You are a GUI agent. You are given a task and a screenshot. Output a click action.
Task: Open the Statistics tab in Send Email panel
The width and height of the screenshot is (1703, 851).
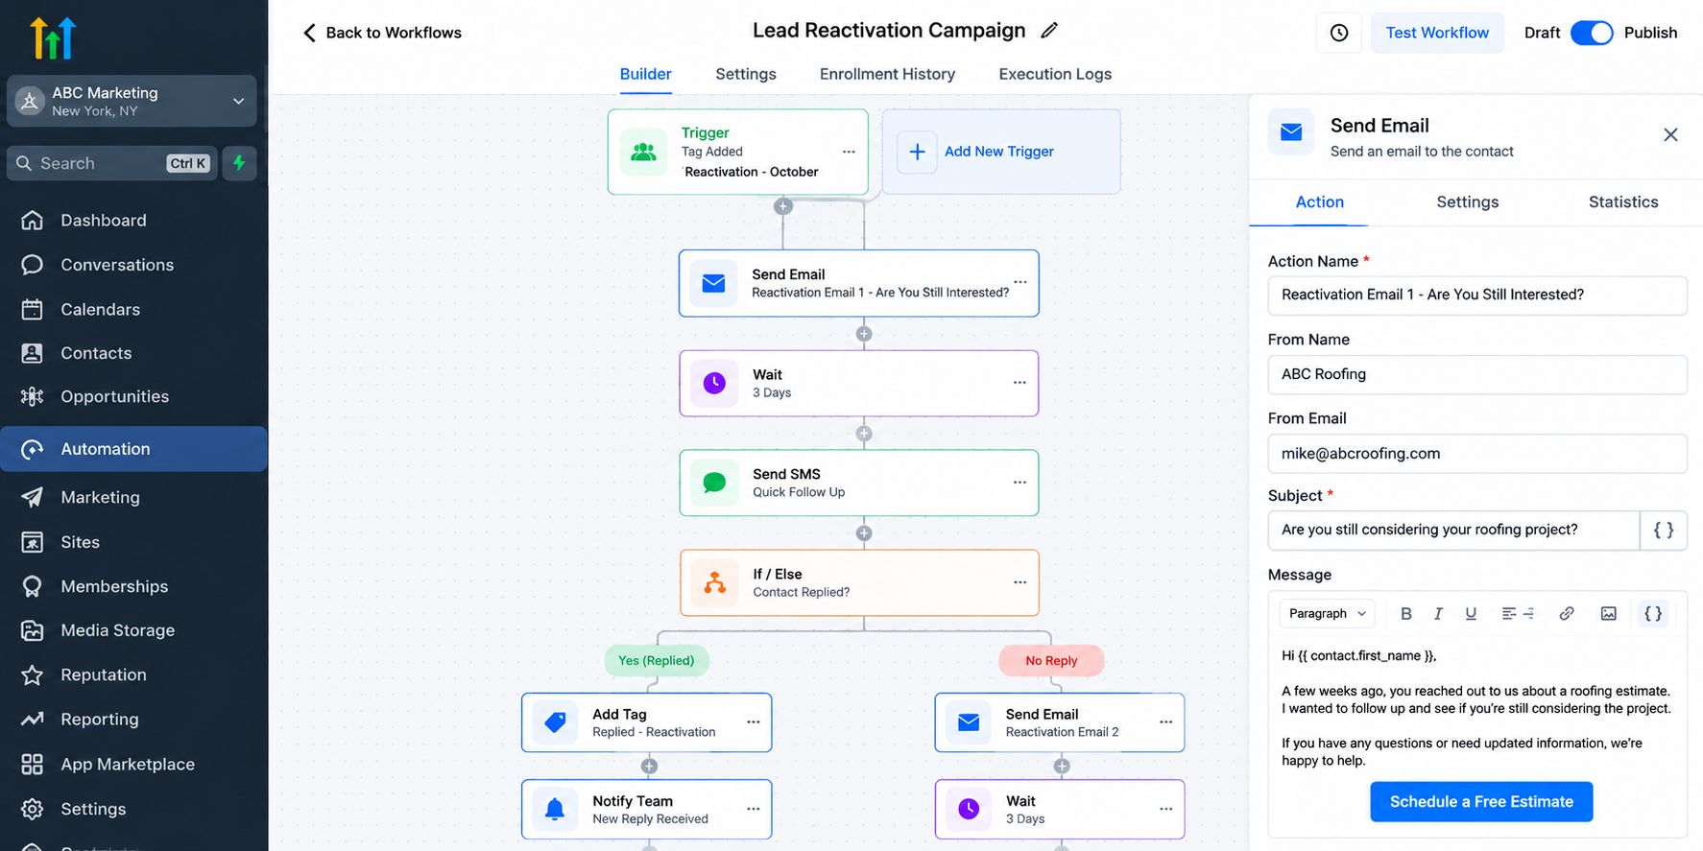click(x=1623, y=202)
